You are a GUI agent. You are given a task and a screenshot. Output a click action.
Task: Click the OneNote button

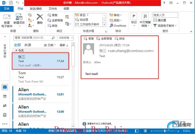118,26
